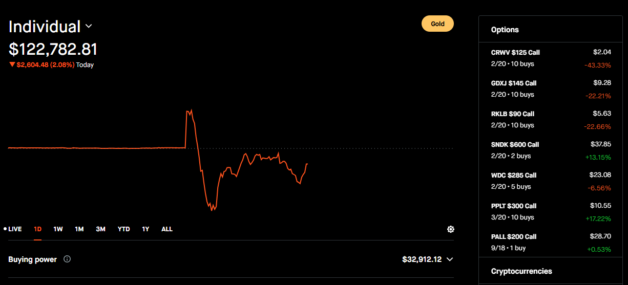This screenshot has height=285, width=628.
Task: Click the $28.70 price for PALL
Action: 600,236
